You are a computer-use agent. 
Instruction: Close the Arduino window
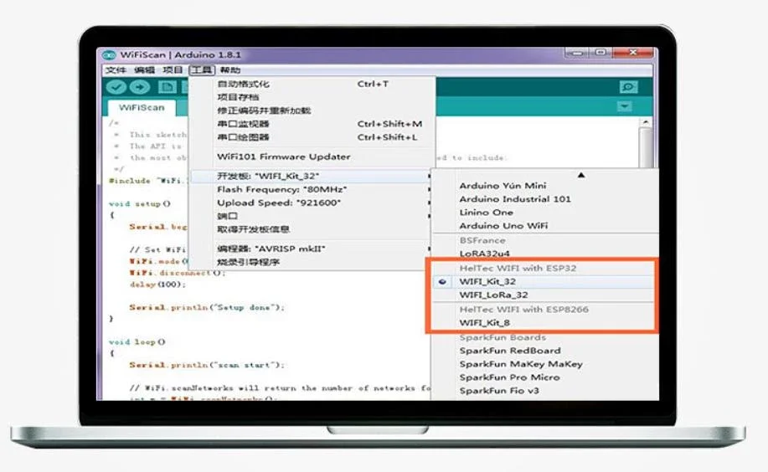click(x=632, y=53)
